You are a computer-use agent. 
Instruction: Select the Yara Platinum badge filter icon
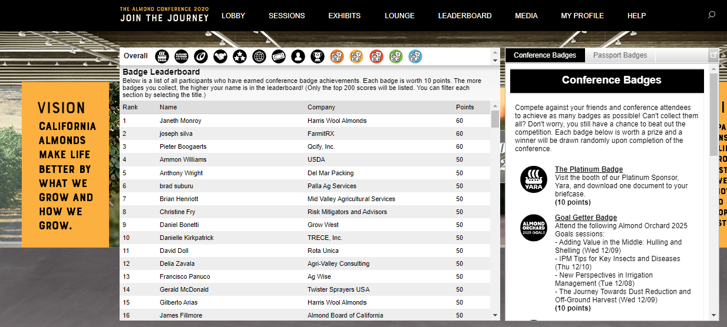tap(162, 56)
